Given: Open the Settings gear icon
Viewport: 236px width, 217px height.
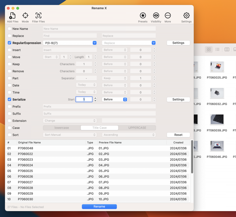Looking at the screenshot, I should coord(186,16).
